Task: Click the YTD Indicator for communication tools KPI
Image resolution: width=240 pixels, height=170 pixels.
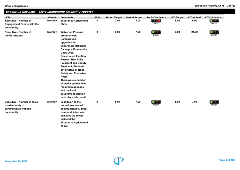Action: point(214,103)
